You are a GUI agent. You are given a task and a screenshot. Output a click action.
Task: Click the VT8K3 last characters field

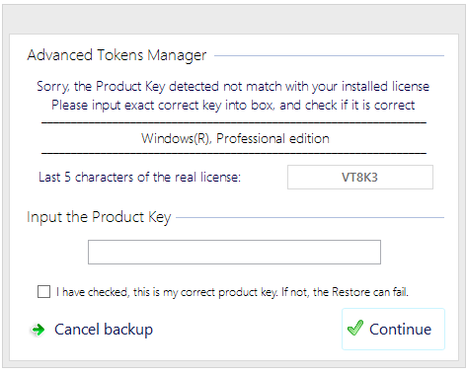tap(360, 178)
